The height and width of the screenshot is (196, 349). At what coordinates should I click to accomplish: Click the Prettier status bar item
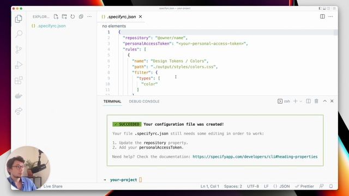coord(304,186)
